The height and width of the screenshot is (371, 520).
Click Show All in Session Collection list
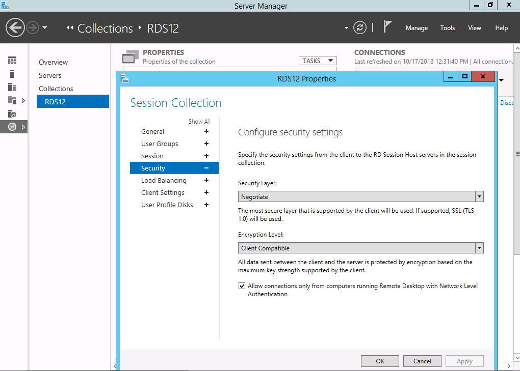[199, 122]
